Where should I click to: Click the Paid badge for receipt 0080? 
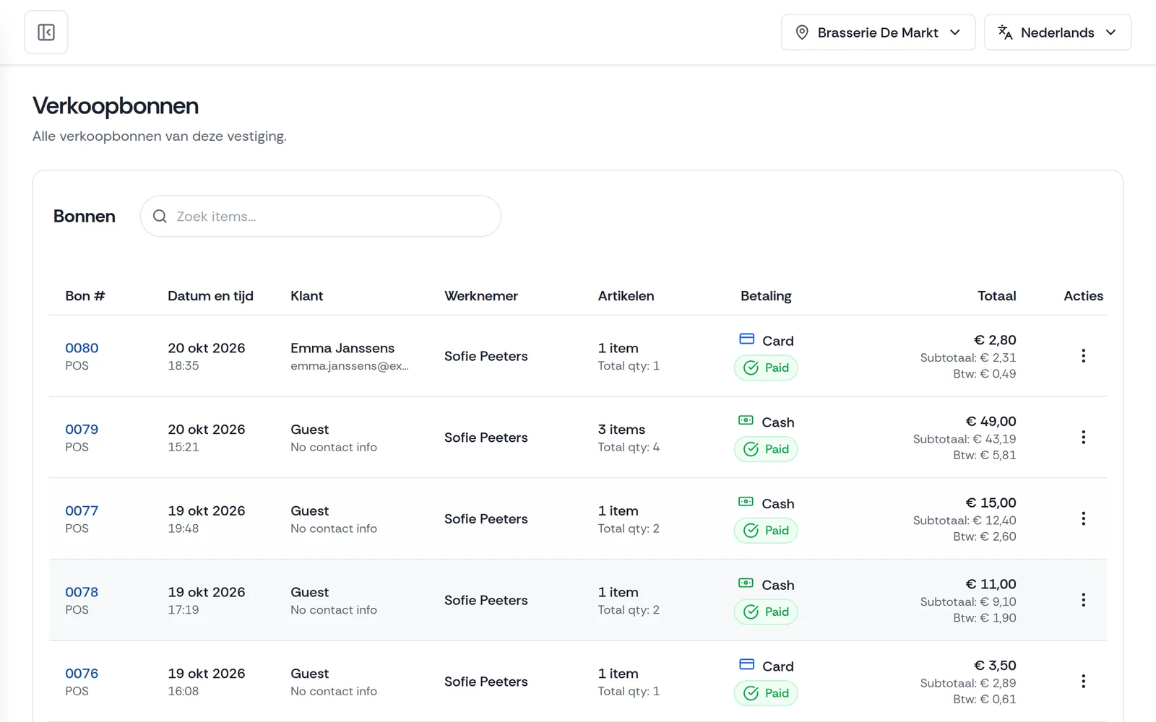pyautogui.click(x=766, y=367)
